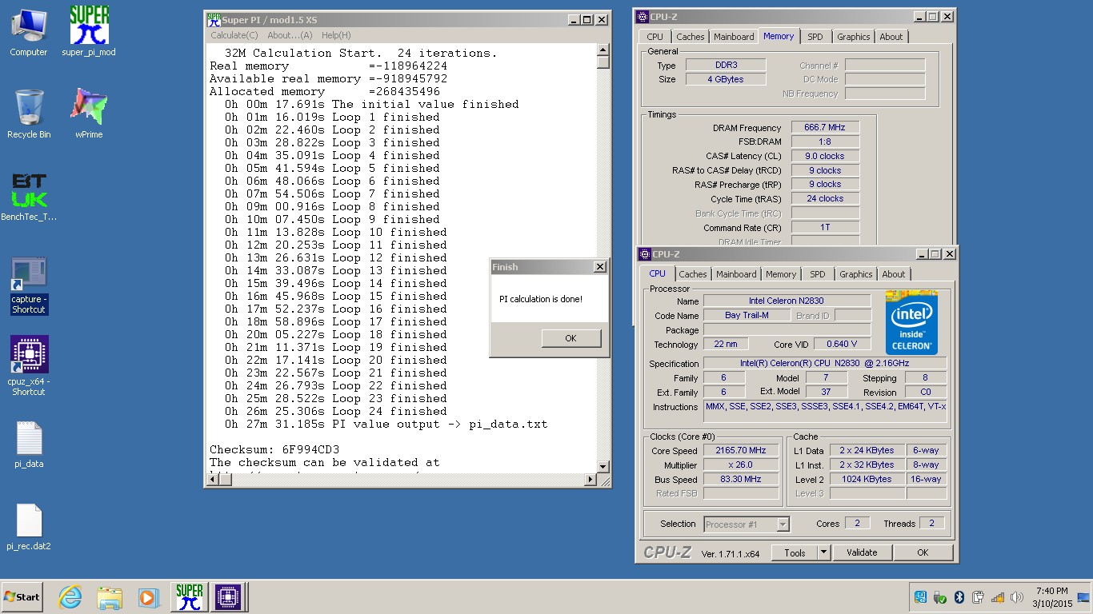The image size is (1093, 614).
Task: Select the capture Shortcut icon
Action: pos(29,285)
